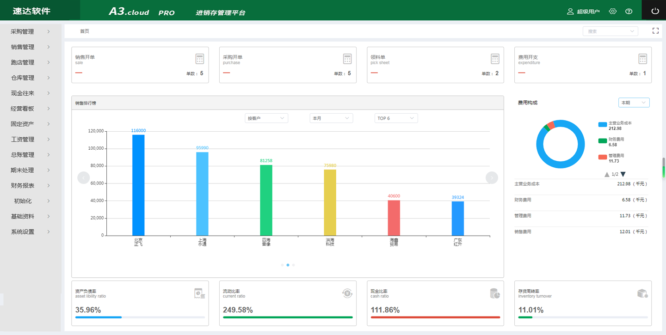Click the help question mark icon
666x335 pixels.
629,11
